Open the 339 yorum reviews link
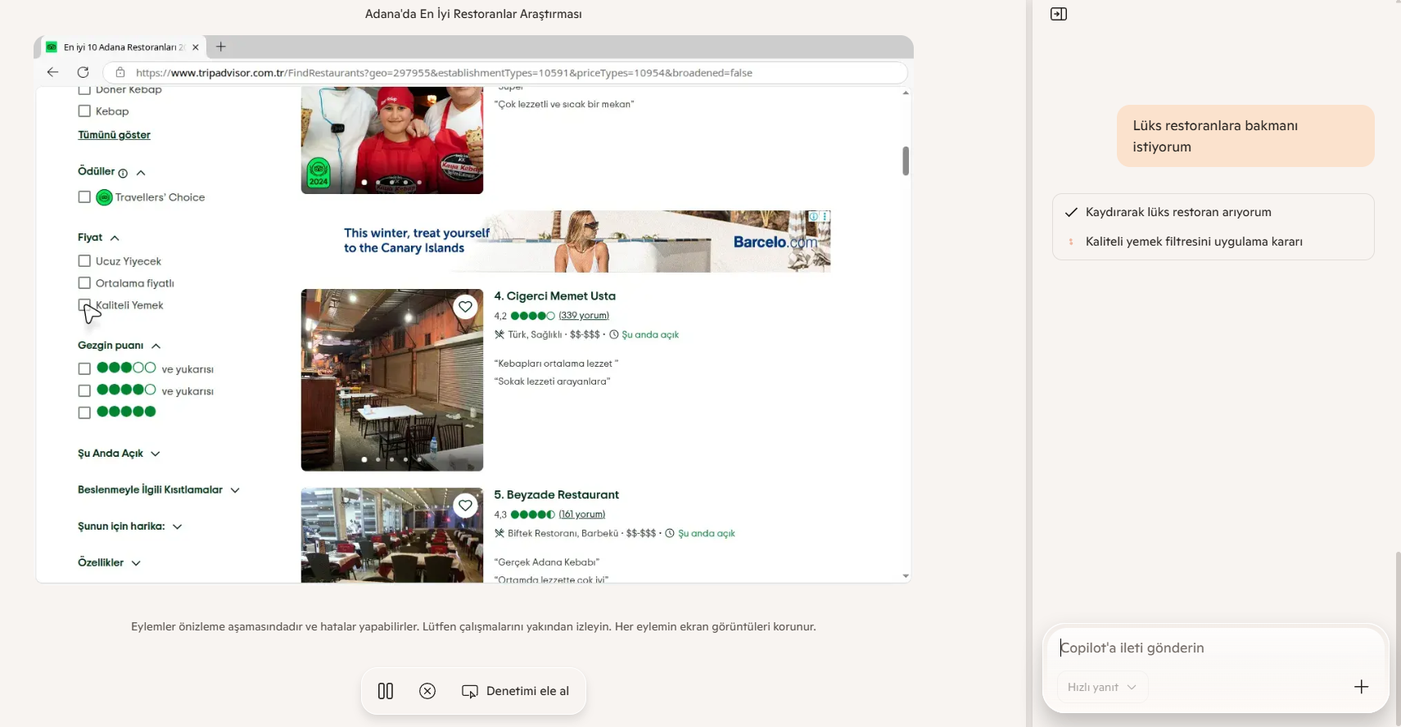Screen dimensions: 1401x727 [x=584, y=316]
